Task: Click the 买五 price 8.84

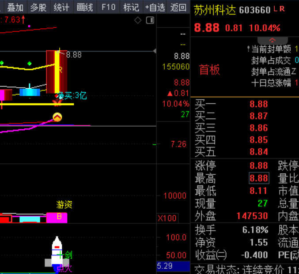Action: tap(259, 152)
